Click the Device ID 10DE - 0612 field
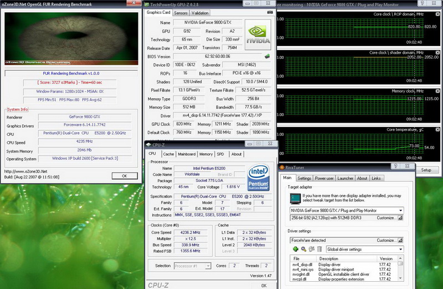Image resolution: width=443 pixels, height=289 pixels. 185,65
